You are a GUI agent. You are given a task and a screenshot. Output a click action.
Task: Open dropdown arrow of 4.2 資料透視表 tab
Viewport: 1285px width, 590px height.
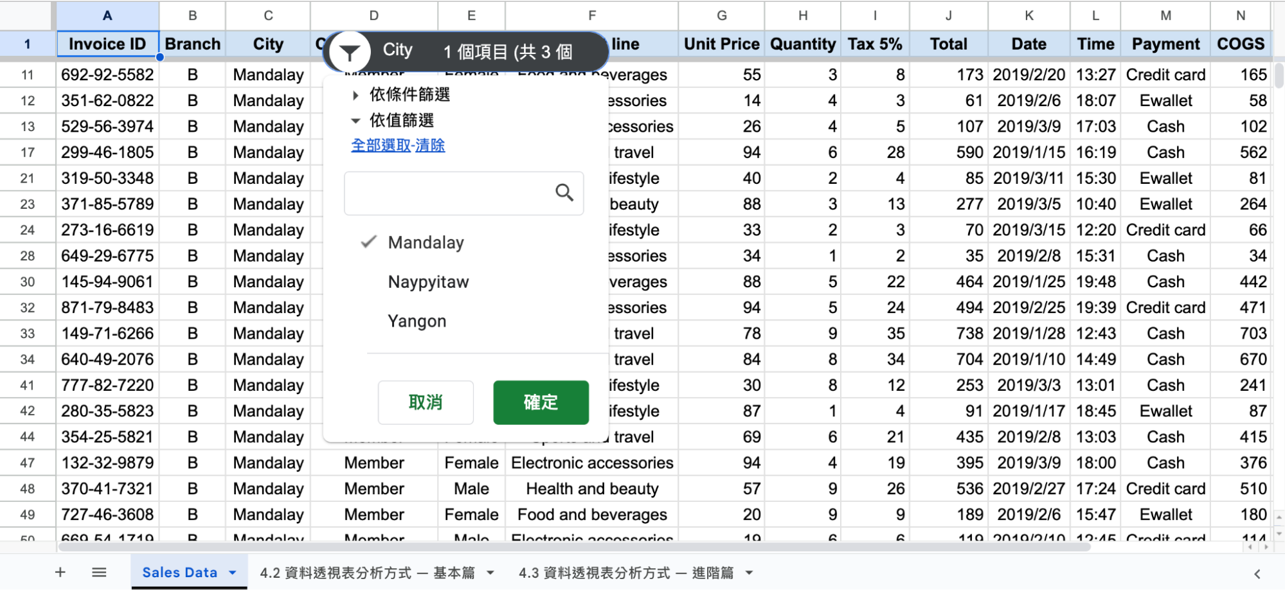pyautogui.click(x=490, y=572)
